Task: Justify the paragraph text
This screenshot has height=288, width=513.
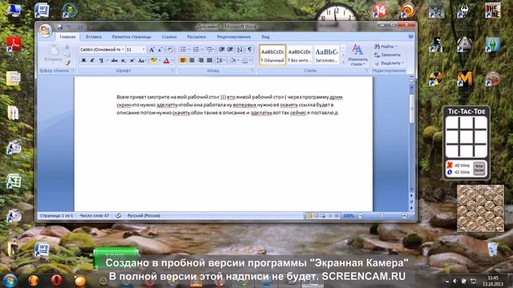Action: click(210, 61)
